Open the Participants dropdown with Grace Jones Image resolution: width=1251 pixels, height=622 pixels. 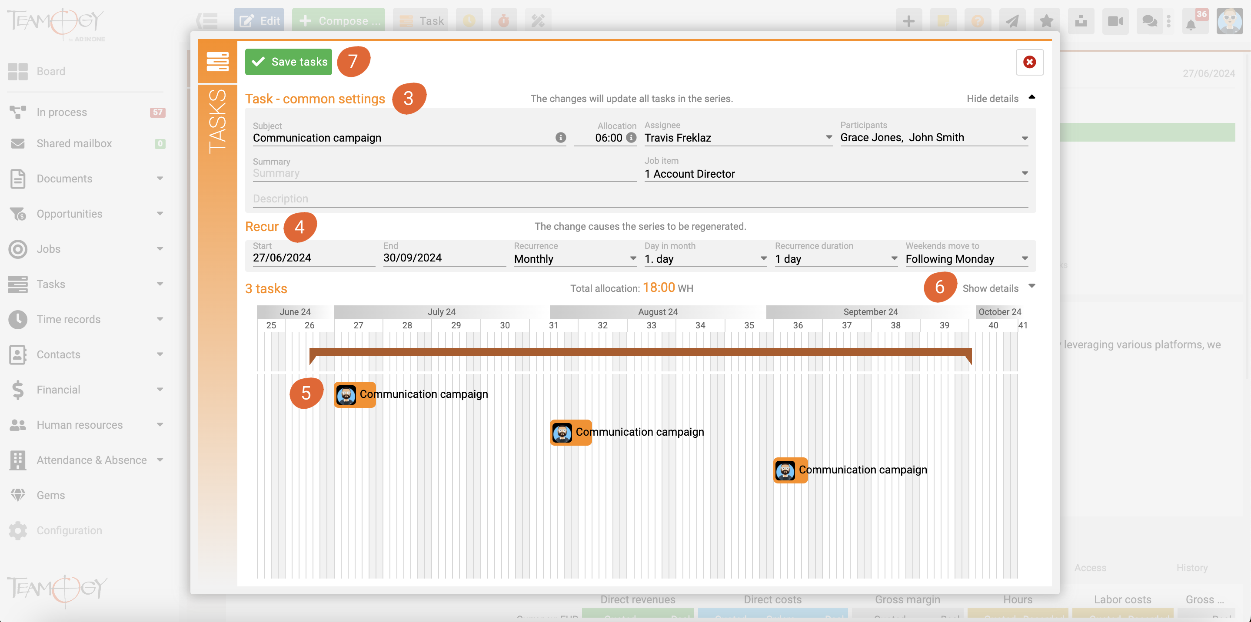point(934,138)
